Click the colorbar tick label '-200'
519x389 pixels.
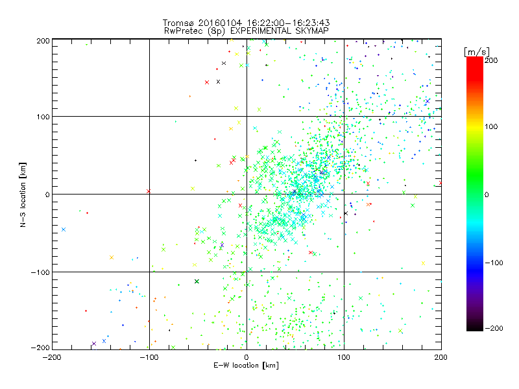pos(494,328)
